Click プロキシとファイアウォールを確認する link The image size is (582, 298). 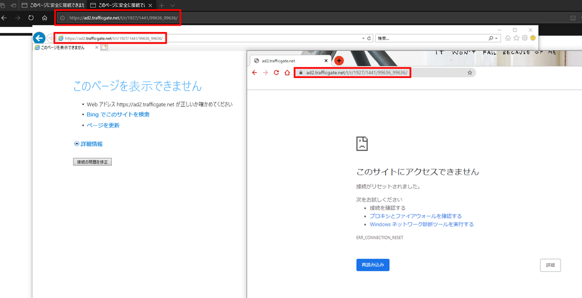[416, 216]
